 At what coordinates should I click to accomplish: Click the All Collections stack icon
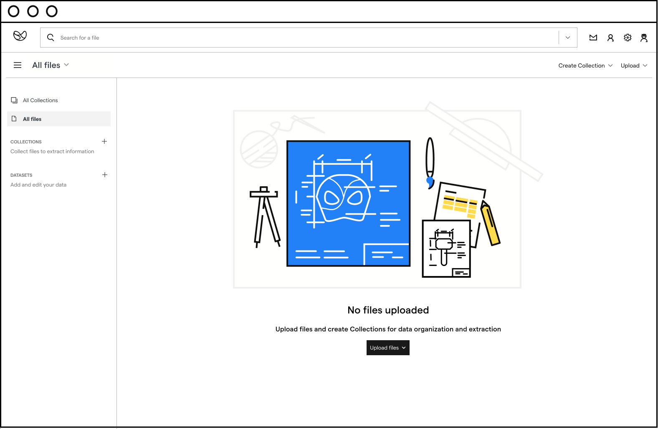click(x=14, y=100)
